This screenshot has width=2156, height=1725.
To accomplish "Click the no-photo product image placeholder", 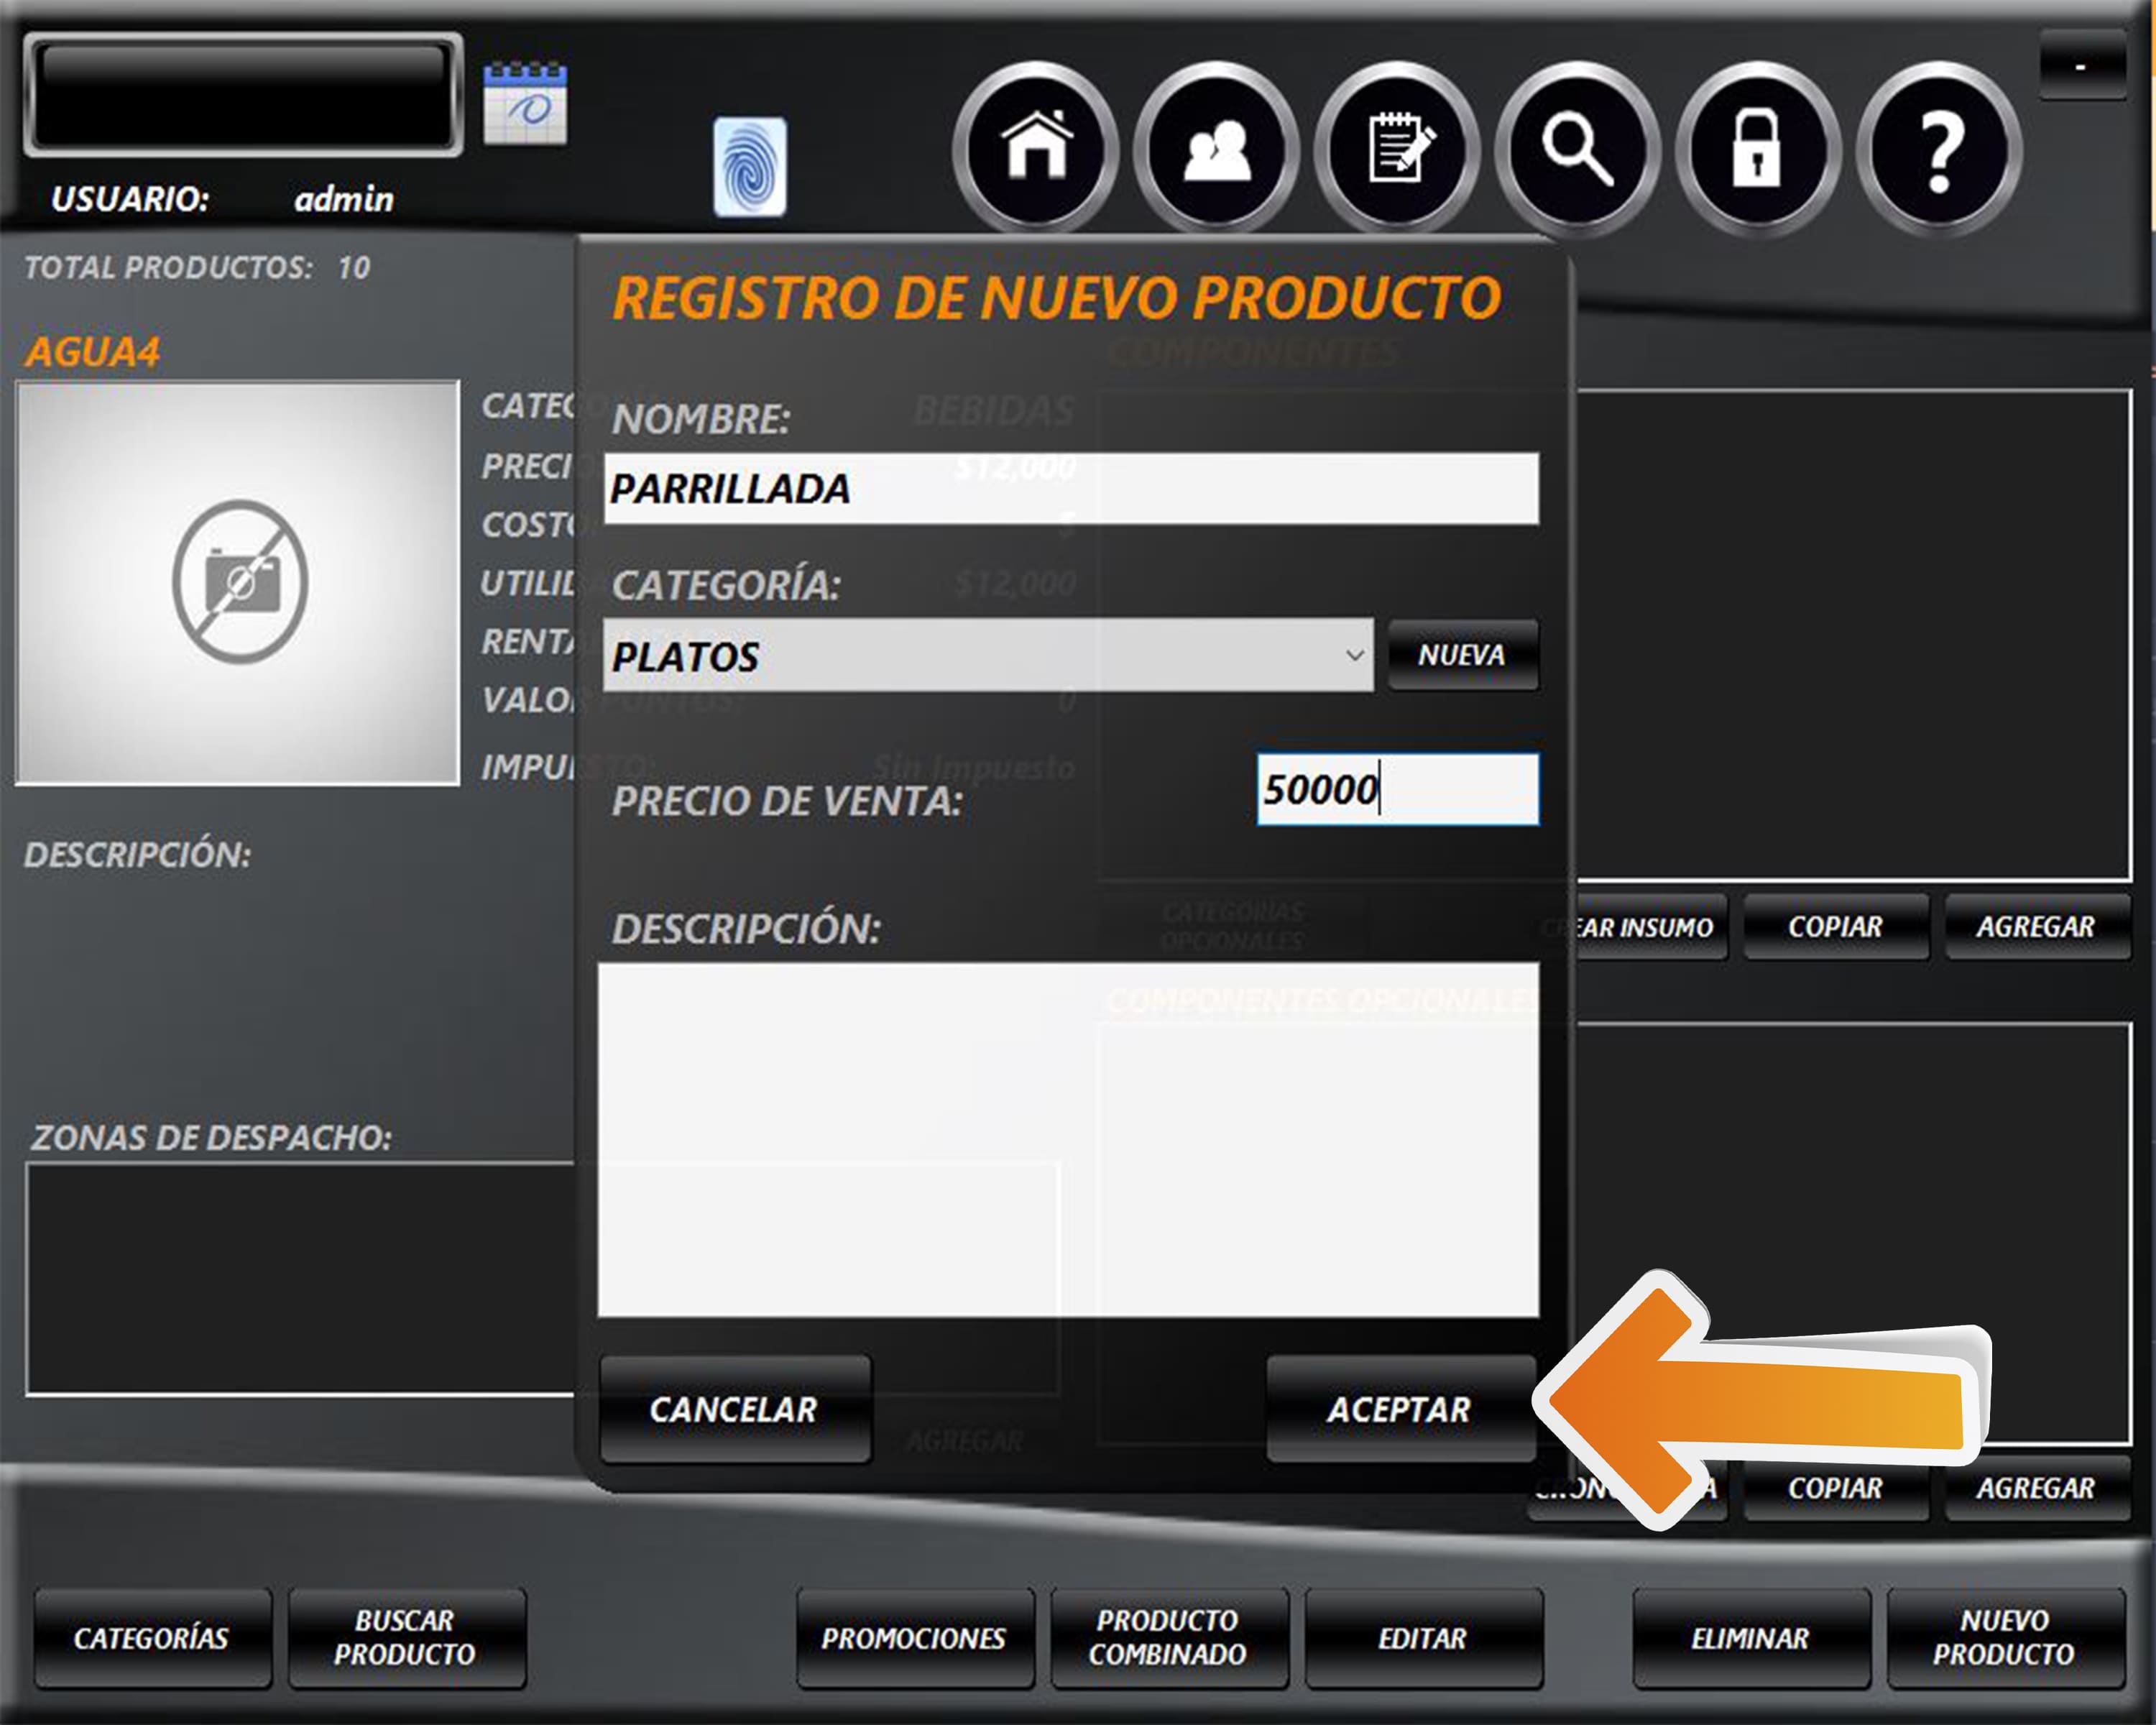I will click(238, 582).
